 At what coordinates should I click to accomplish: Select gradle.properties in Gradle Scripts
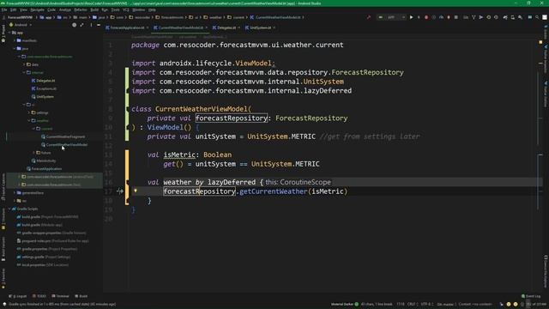point(50,249)
